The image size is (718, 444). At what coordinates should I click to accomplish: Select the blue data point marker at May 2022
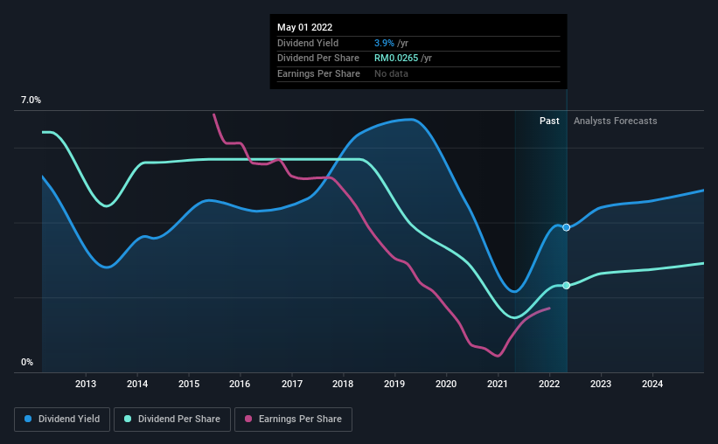point(567,227)
